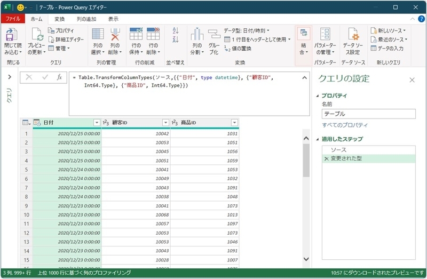
Task: Open the データ型: 日付/時刻 dropdown
Action: (247, 30)
